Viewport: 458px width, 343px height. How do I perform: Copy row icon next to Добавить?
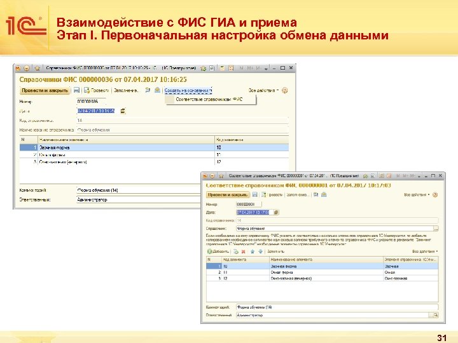click(x=236, y=252)
